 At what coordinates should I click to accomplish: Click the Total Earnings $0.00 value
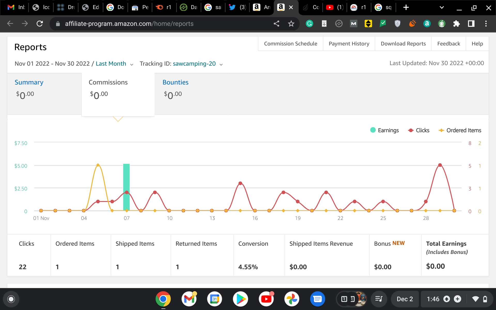(435, 266)
